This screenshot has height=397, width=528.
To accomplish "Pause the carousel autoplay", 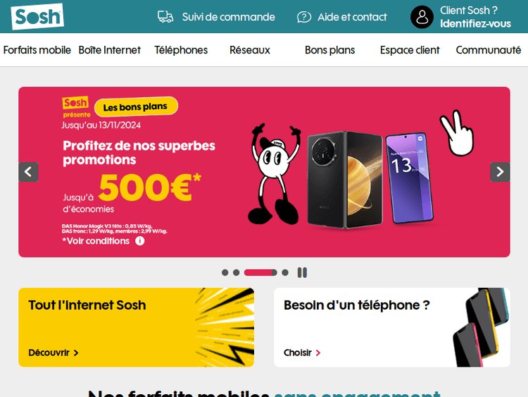I will (x=302, y=272).
